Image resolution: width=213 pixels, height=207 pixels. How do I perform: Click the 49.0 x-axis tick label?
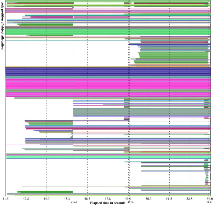[x=128, y=199]
